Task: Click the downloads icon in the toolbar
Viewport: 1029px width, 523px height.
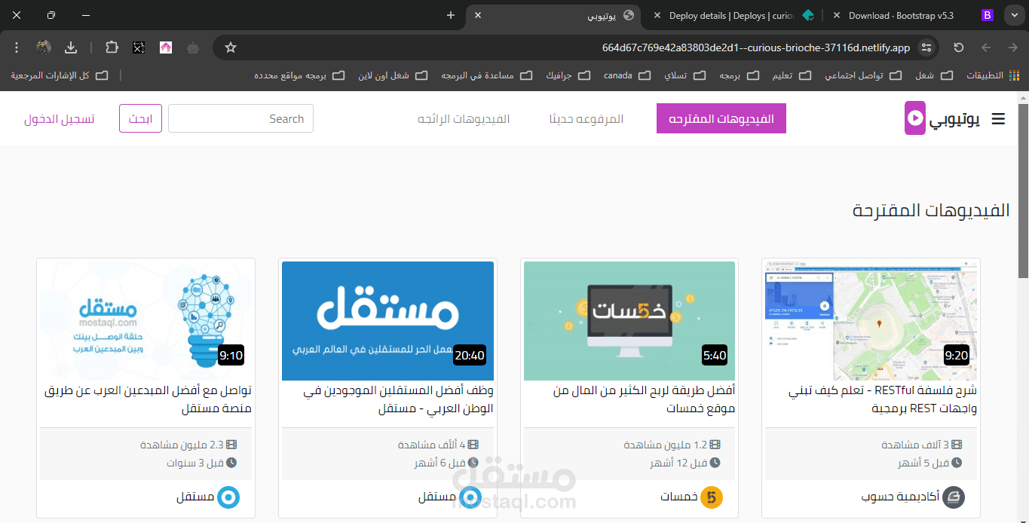Action: (x=70, y=47)
